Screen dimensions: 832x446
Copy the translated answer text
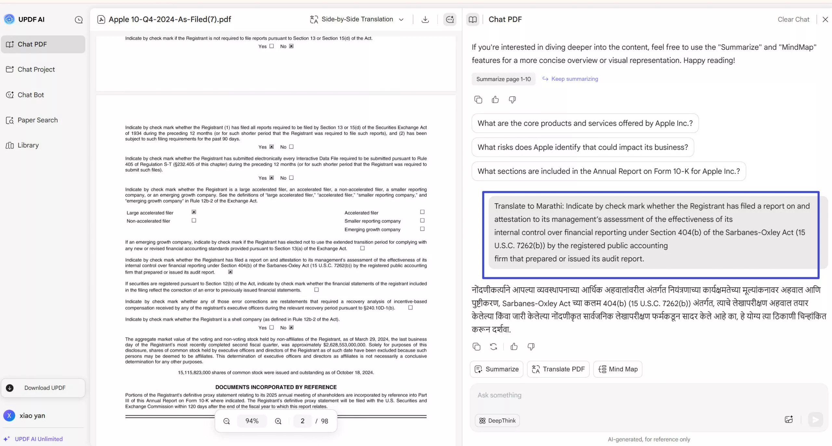coord(476,346)
